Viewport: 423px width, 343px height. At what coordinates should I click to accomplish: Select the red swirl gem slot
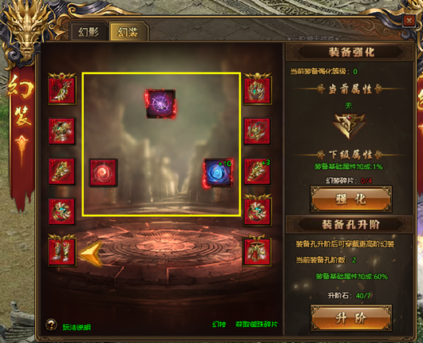coord(103,172)
